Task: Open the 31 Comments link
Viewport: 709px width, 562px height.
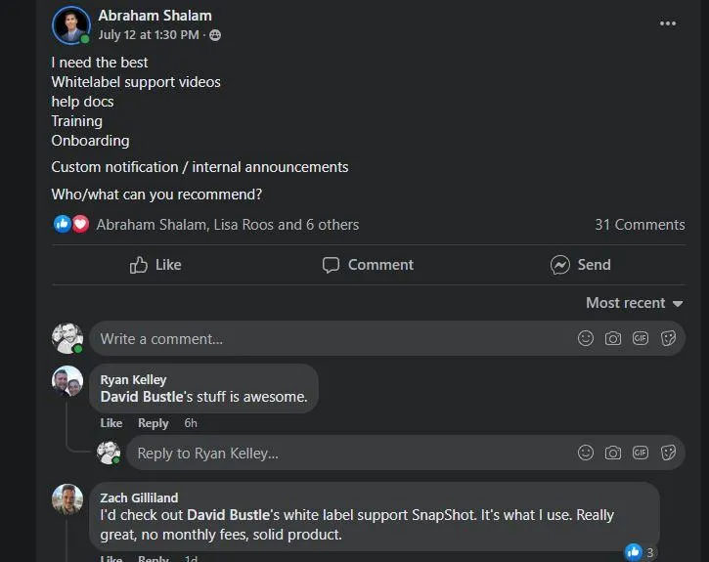Action: (x=640, y=225)
